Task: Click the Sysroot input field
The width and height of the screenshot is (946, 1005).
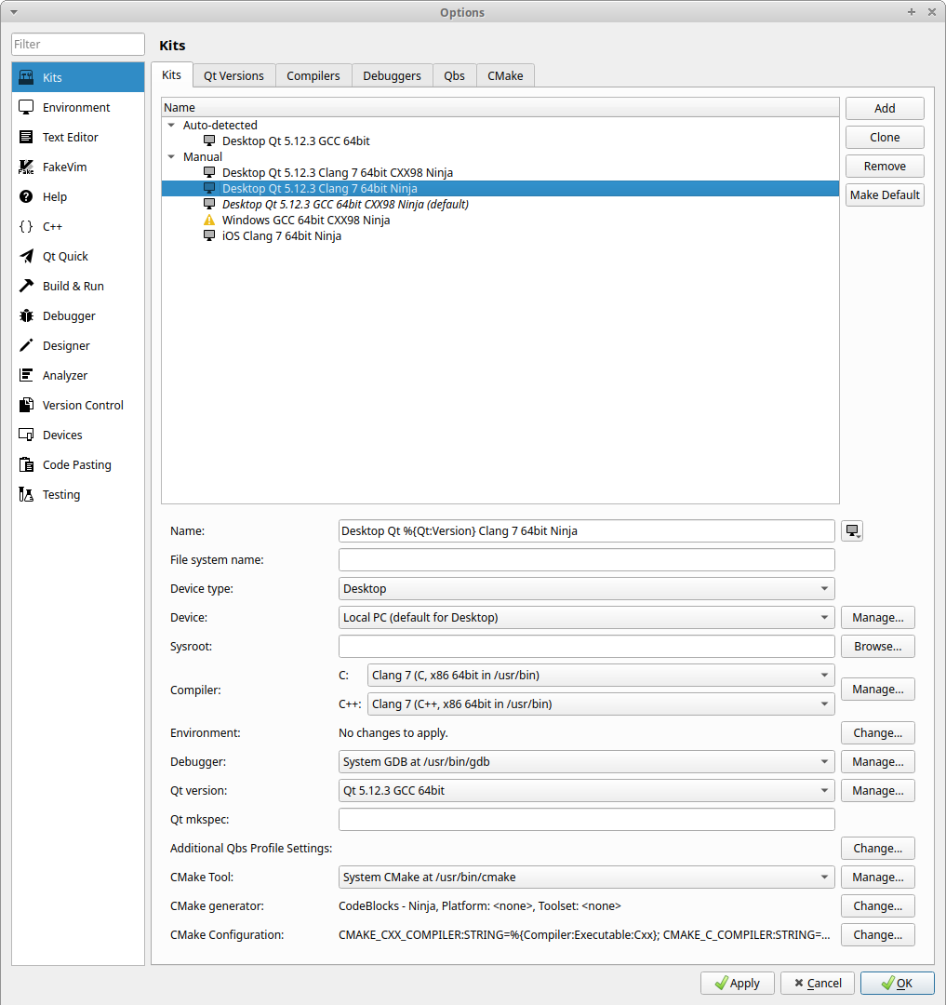Action: tap(586, 647)
